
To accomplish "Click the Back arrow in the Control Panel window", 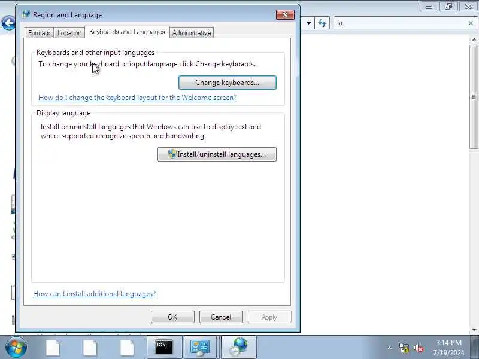I will pos(8,23).
